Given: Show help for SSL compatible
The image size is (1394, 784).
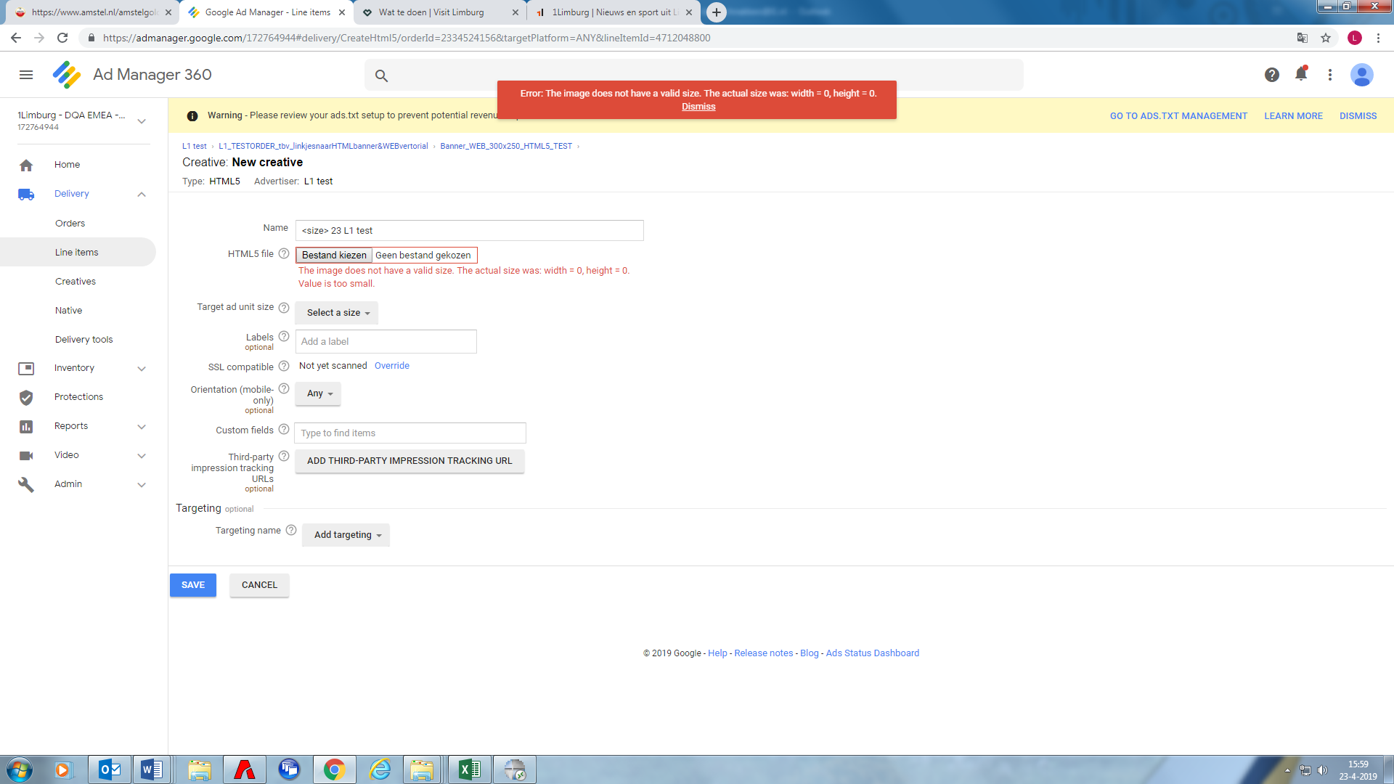Looking at the screenshot, I should point(284,367).
